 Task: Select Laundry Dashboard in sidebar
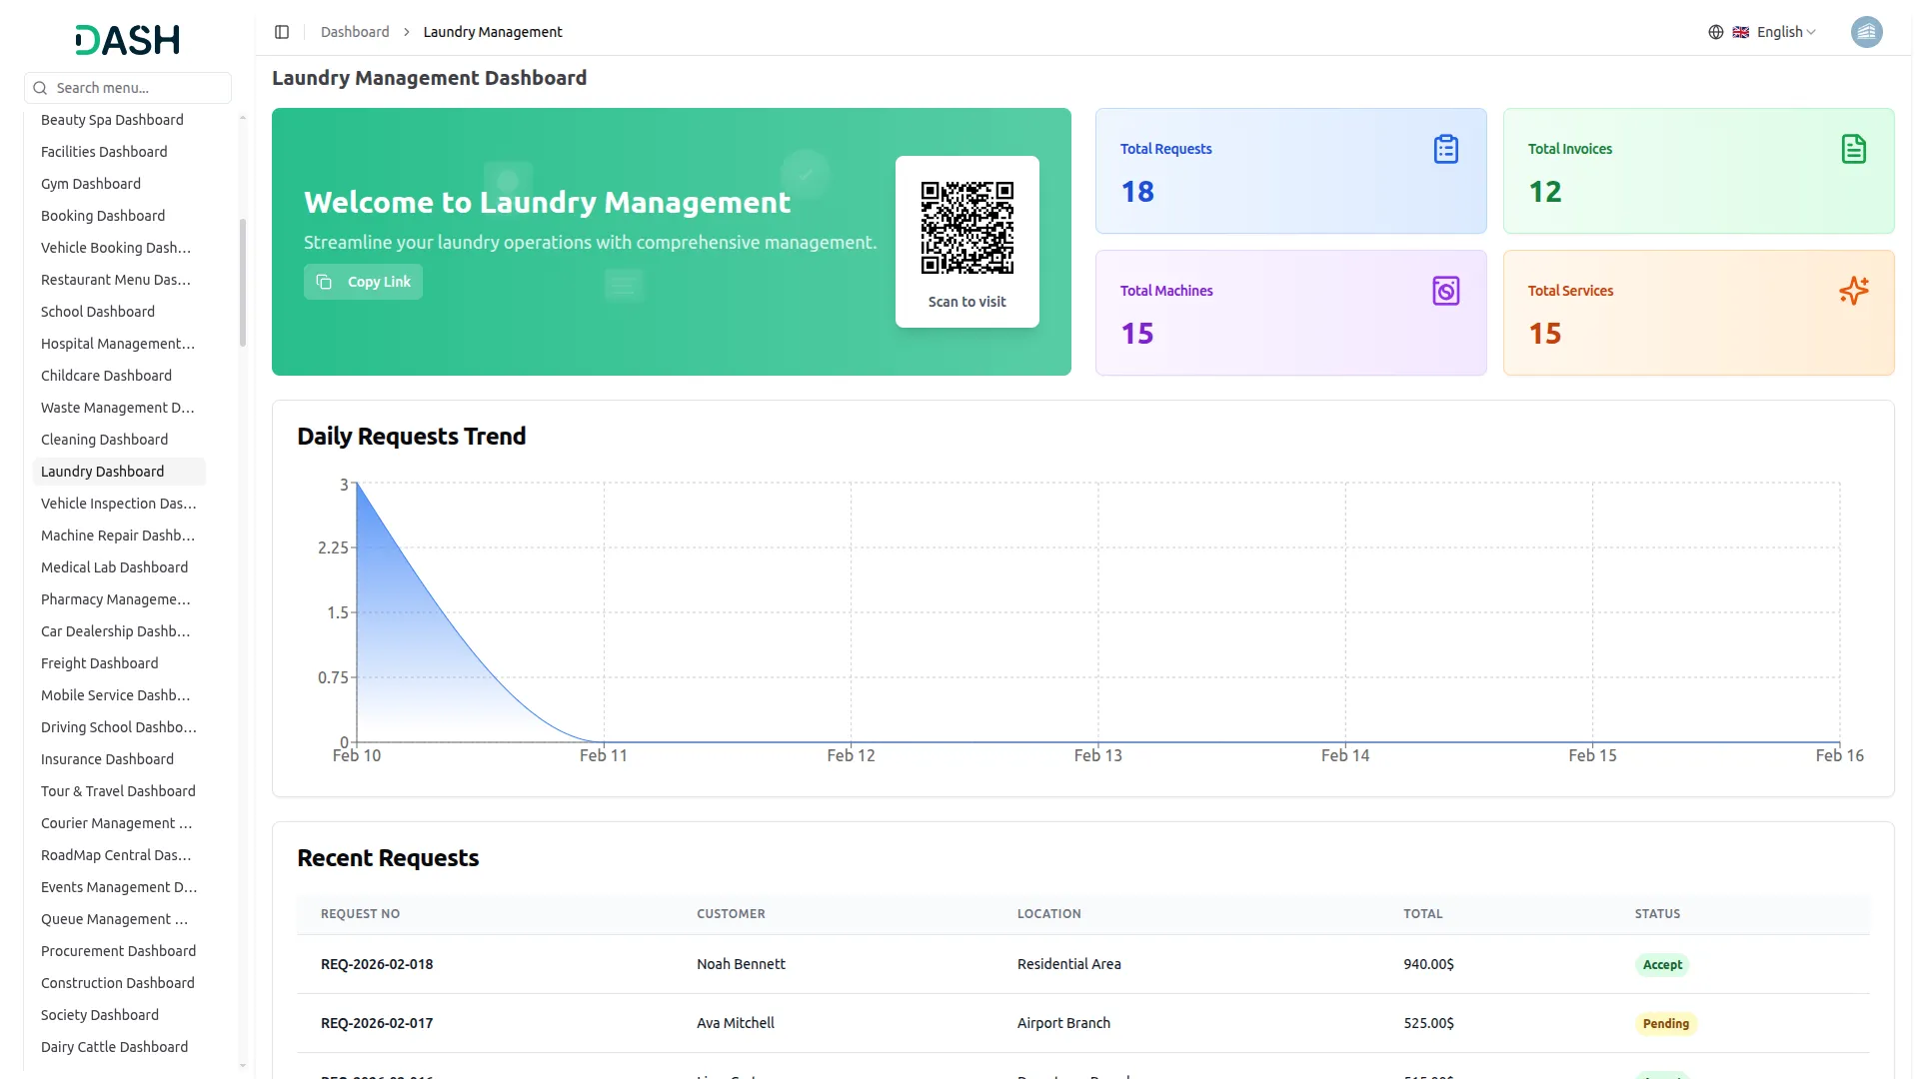point(102,471)
